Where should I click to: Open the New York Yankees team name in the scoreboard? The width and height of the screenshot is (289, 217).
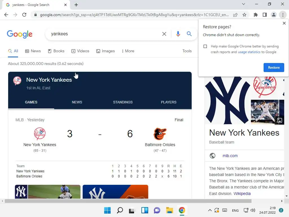[40, 145]
